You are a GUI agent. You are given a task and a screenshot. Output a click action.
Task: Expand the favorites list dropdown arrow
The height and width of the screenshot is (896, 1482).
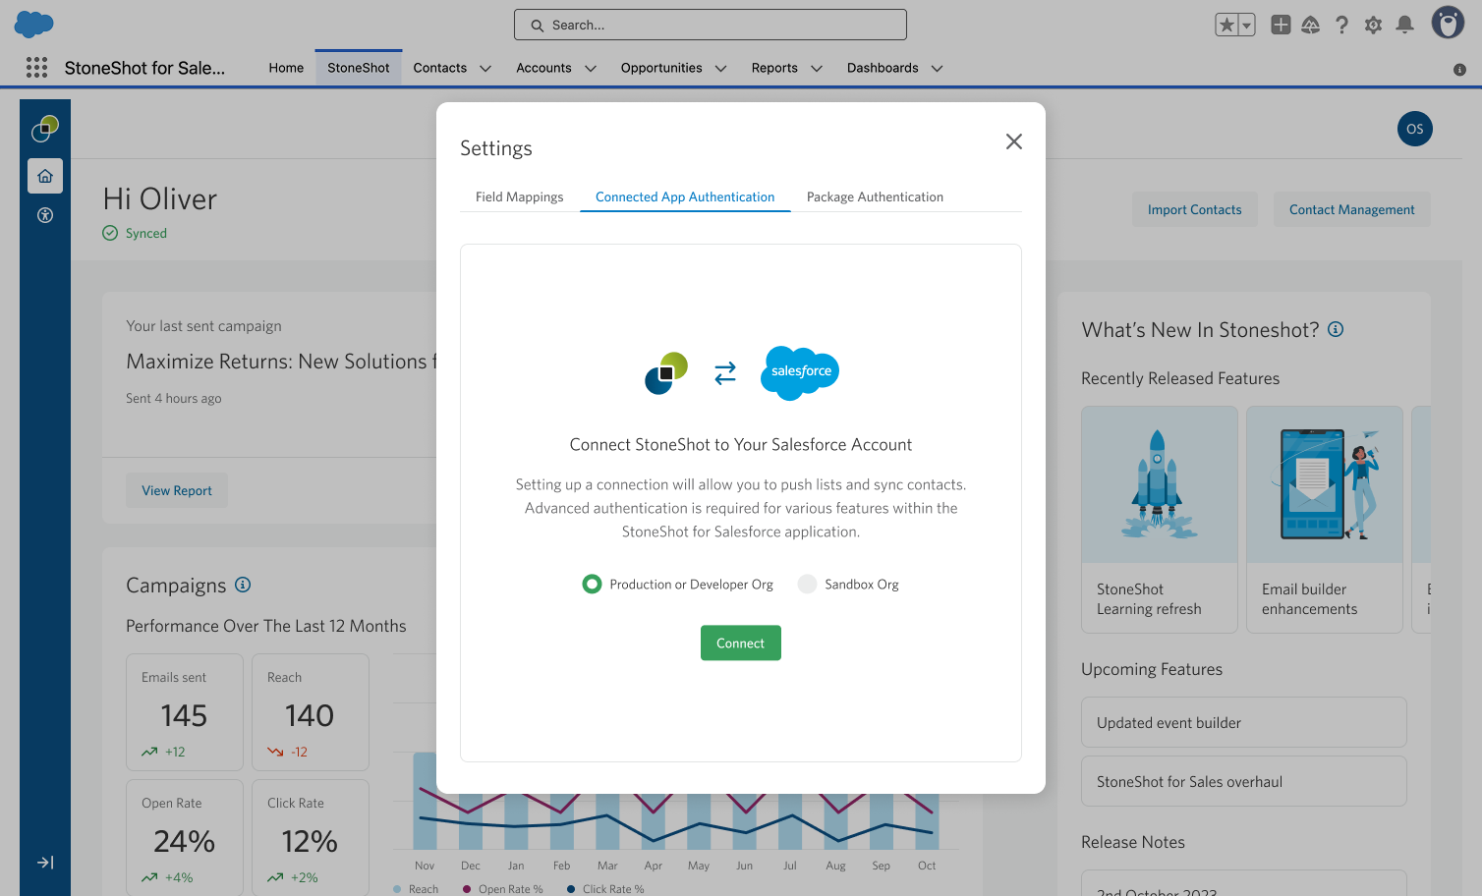(1247, 25)
